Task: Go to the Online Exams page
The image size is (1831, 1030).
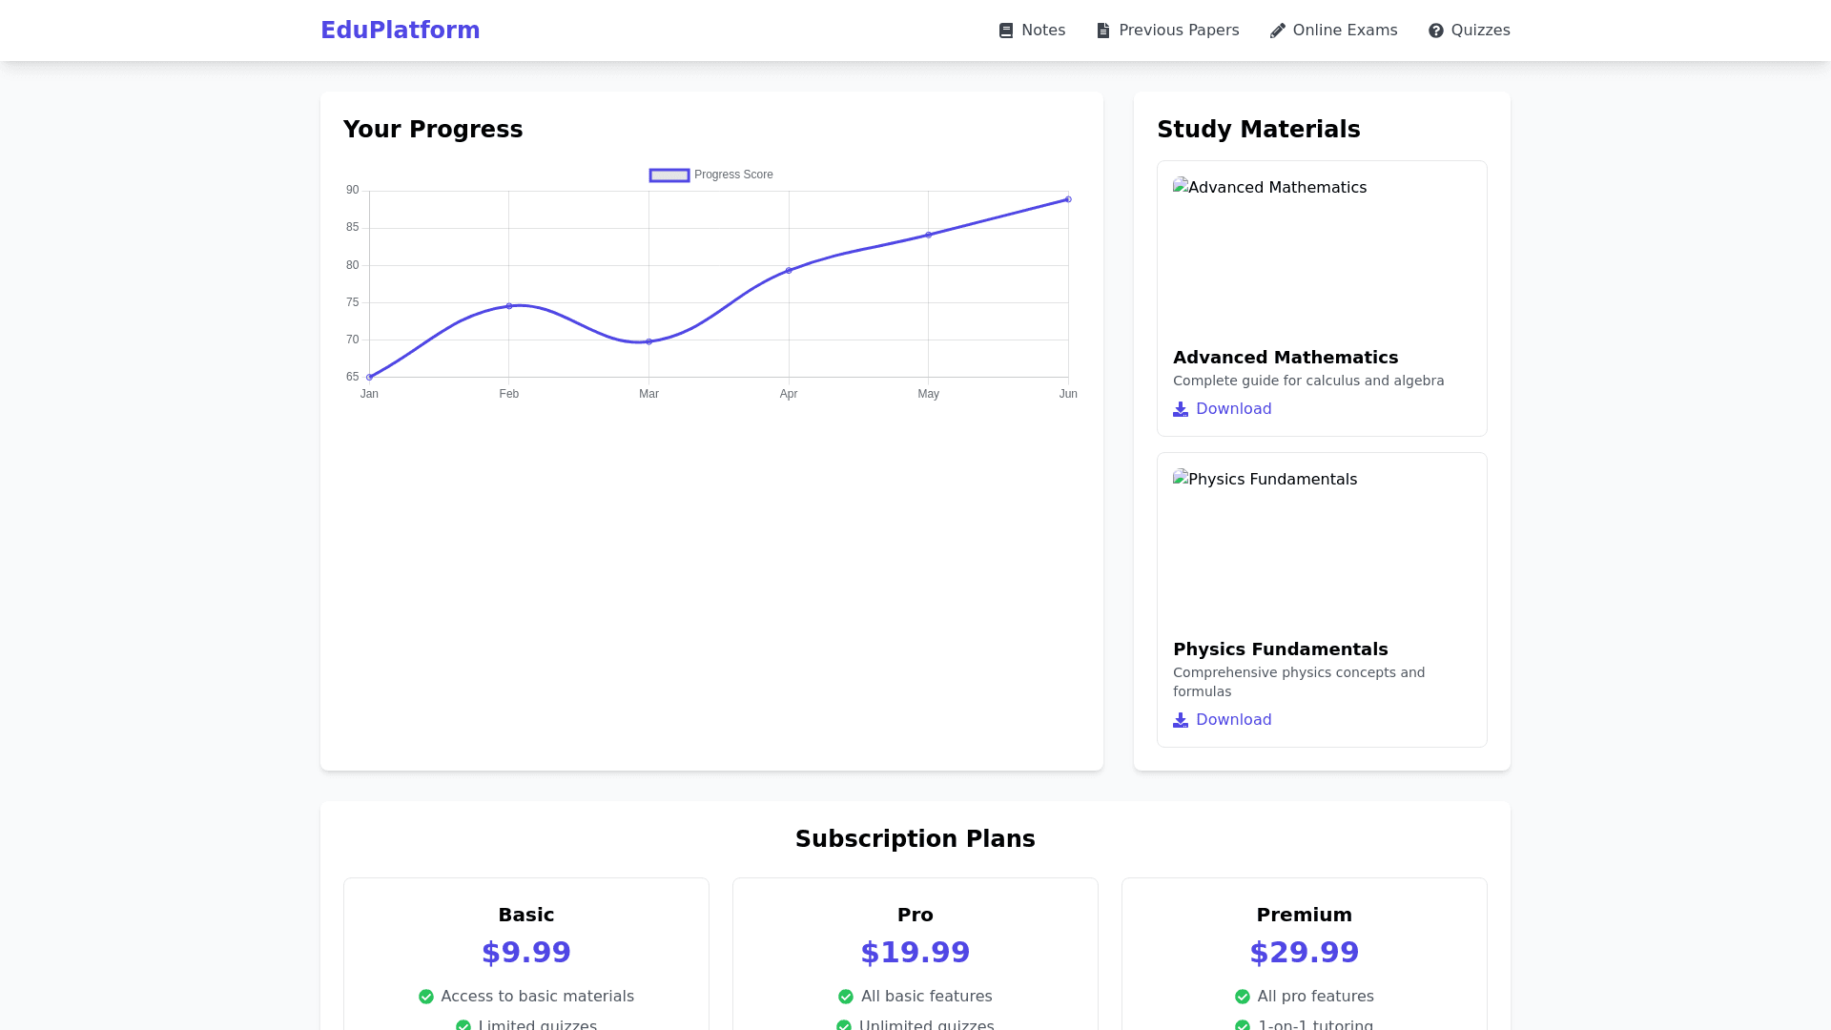Action: 1345,31
